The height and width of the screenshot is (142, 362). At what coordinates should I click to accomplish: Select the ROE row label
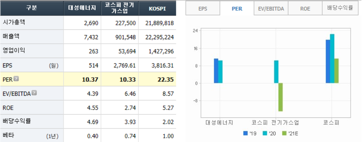[x=8, y=108]
